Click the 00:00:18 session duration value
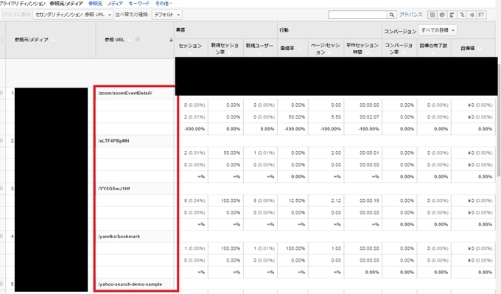 [x=369, y=200]
